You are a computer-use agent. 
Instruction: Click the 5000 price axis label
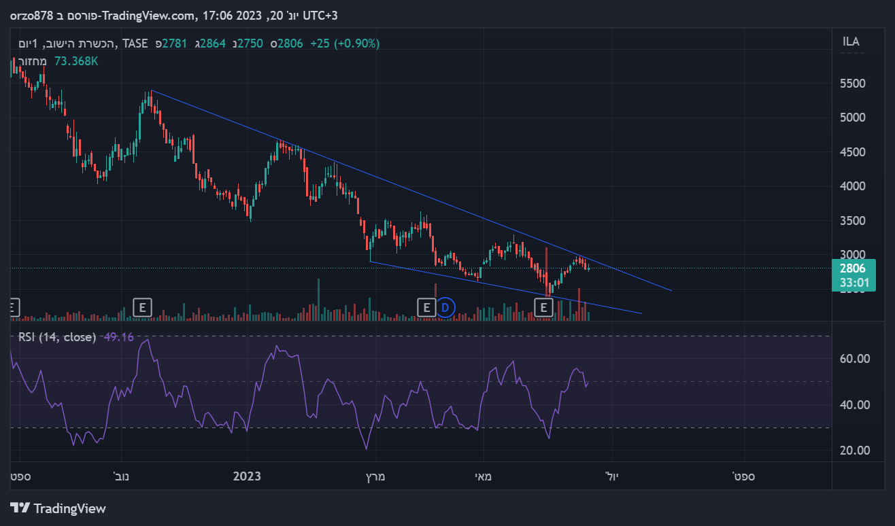click(x=852, y=118)
